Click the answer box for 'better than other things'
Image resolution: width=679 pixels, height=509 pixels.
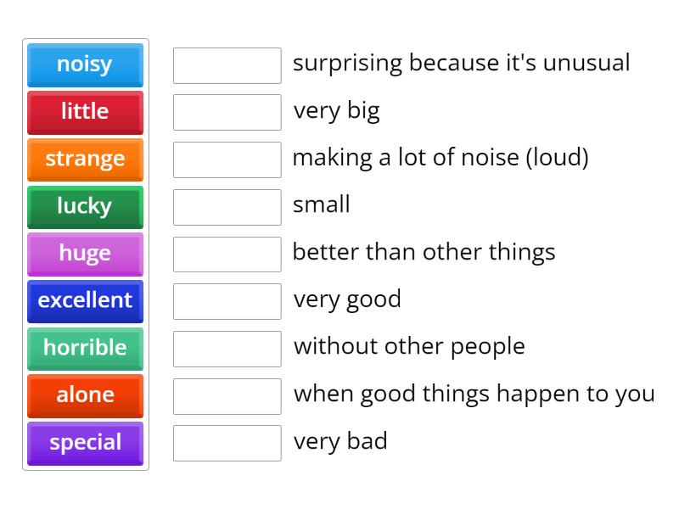[x=227, y=254]
